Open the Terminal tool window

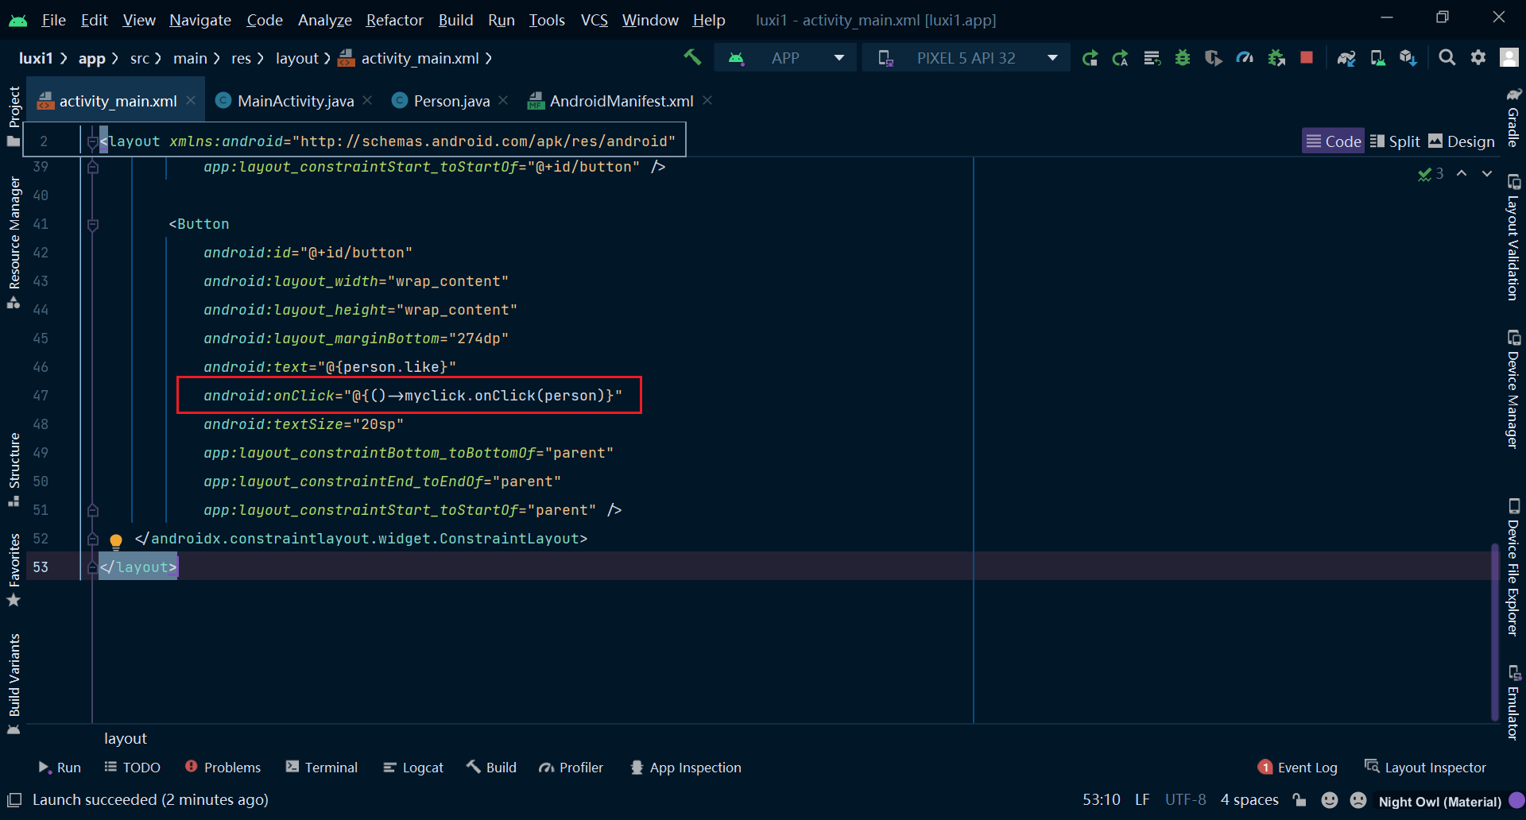pos(322,768)
